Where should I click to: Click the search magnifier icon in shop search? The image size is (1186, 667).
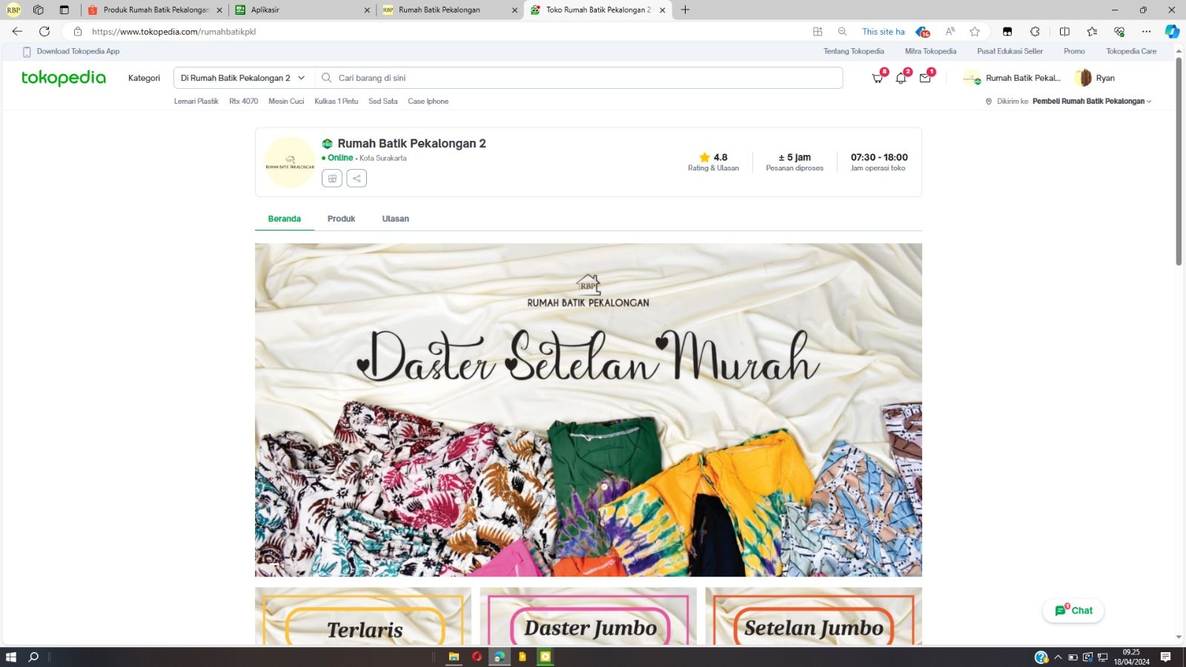[326, 78]
